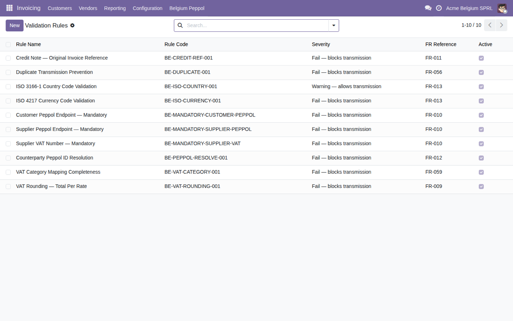The image size is (513, 321).
Task: Toggle Active for the BE-PEPPOL-RESOLVE-001 rule
Action: 481,158
